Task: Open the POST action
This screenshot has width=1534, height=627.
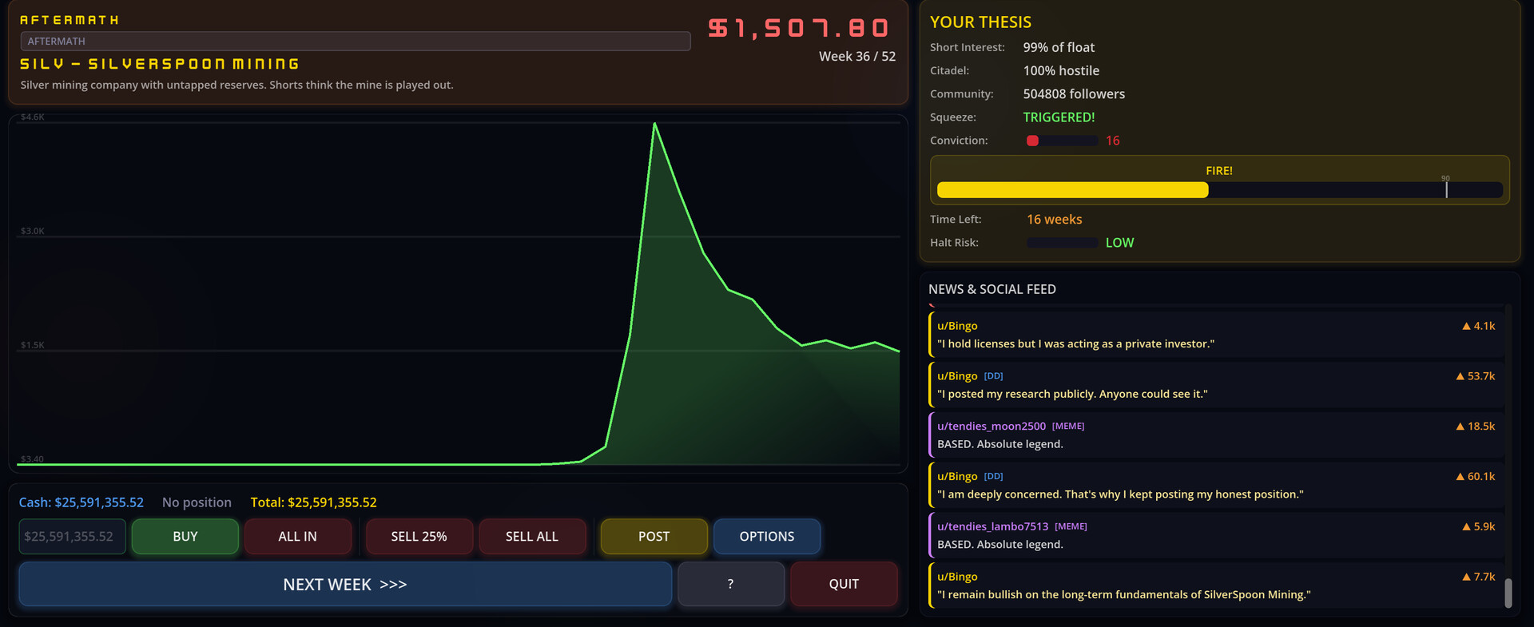Action: (654, 537)
